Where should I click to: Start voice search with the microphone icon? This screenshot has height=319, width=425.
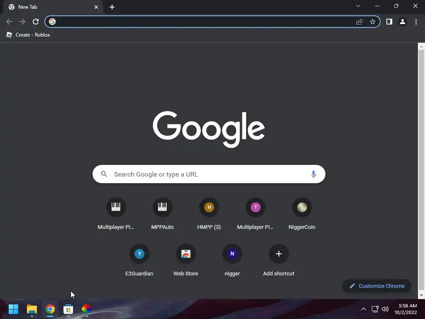pos(313,174)
